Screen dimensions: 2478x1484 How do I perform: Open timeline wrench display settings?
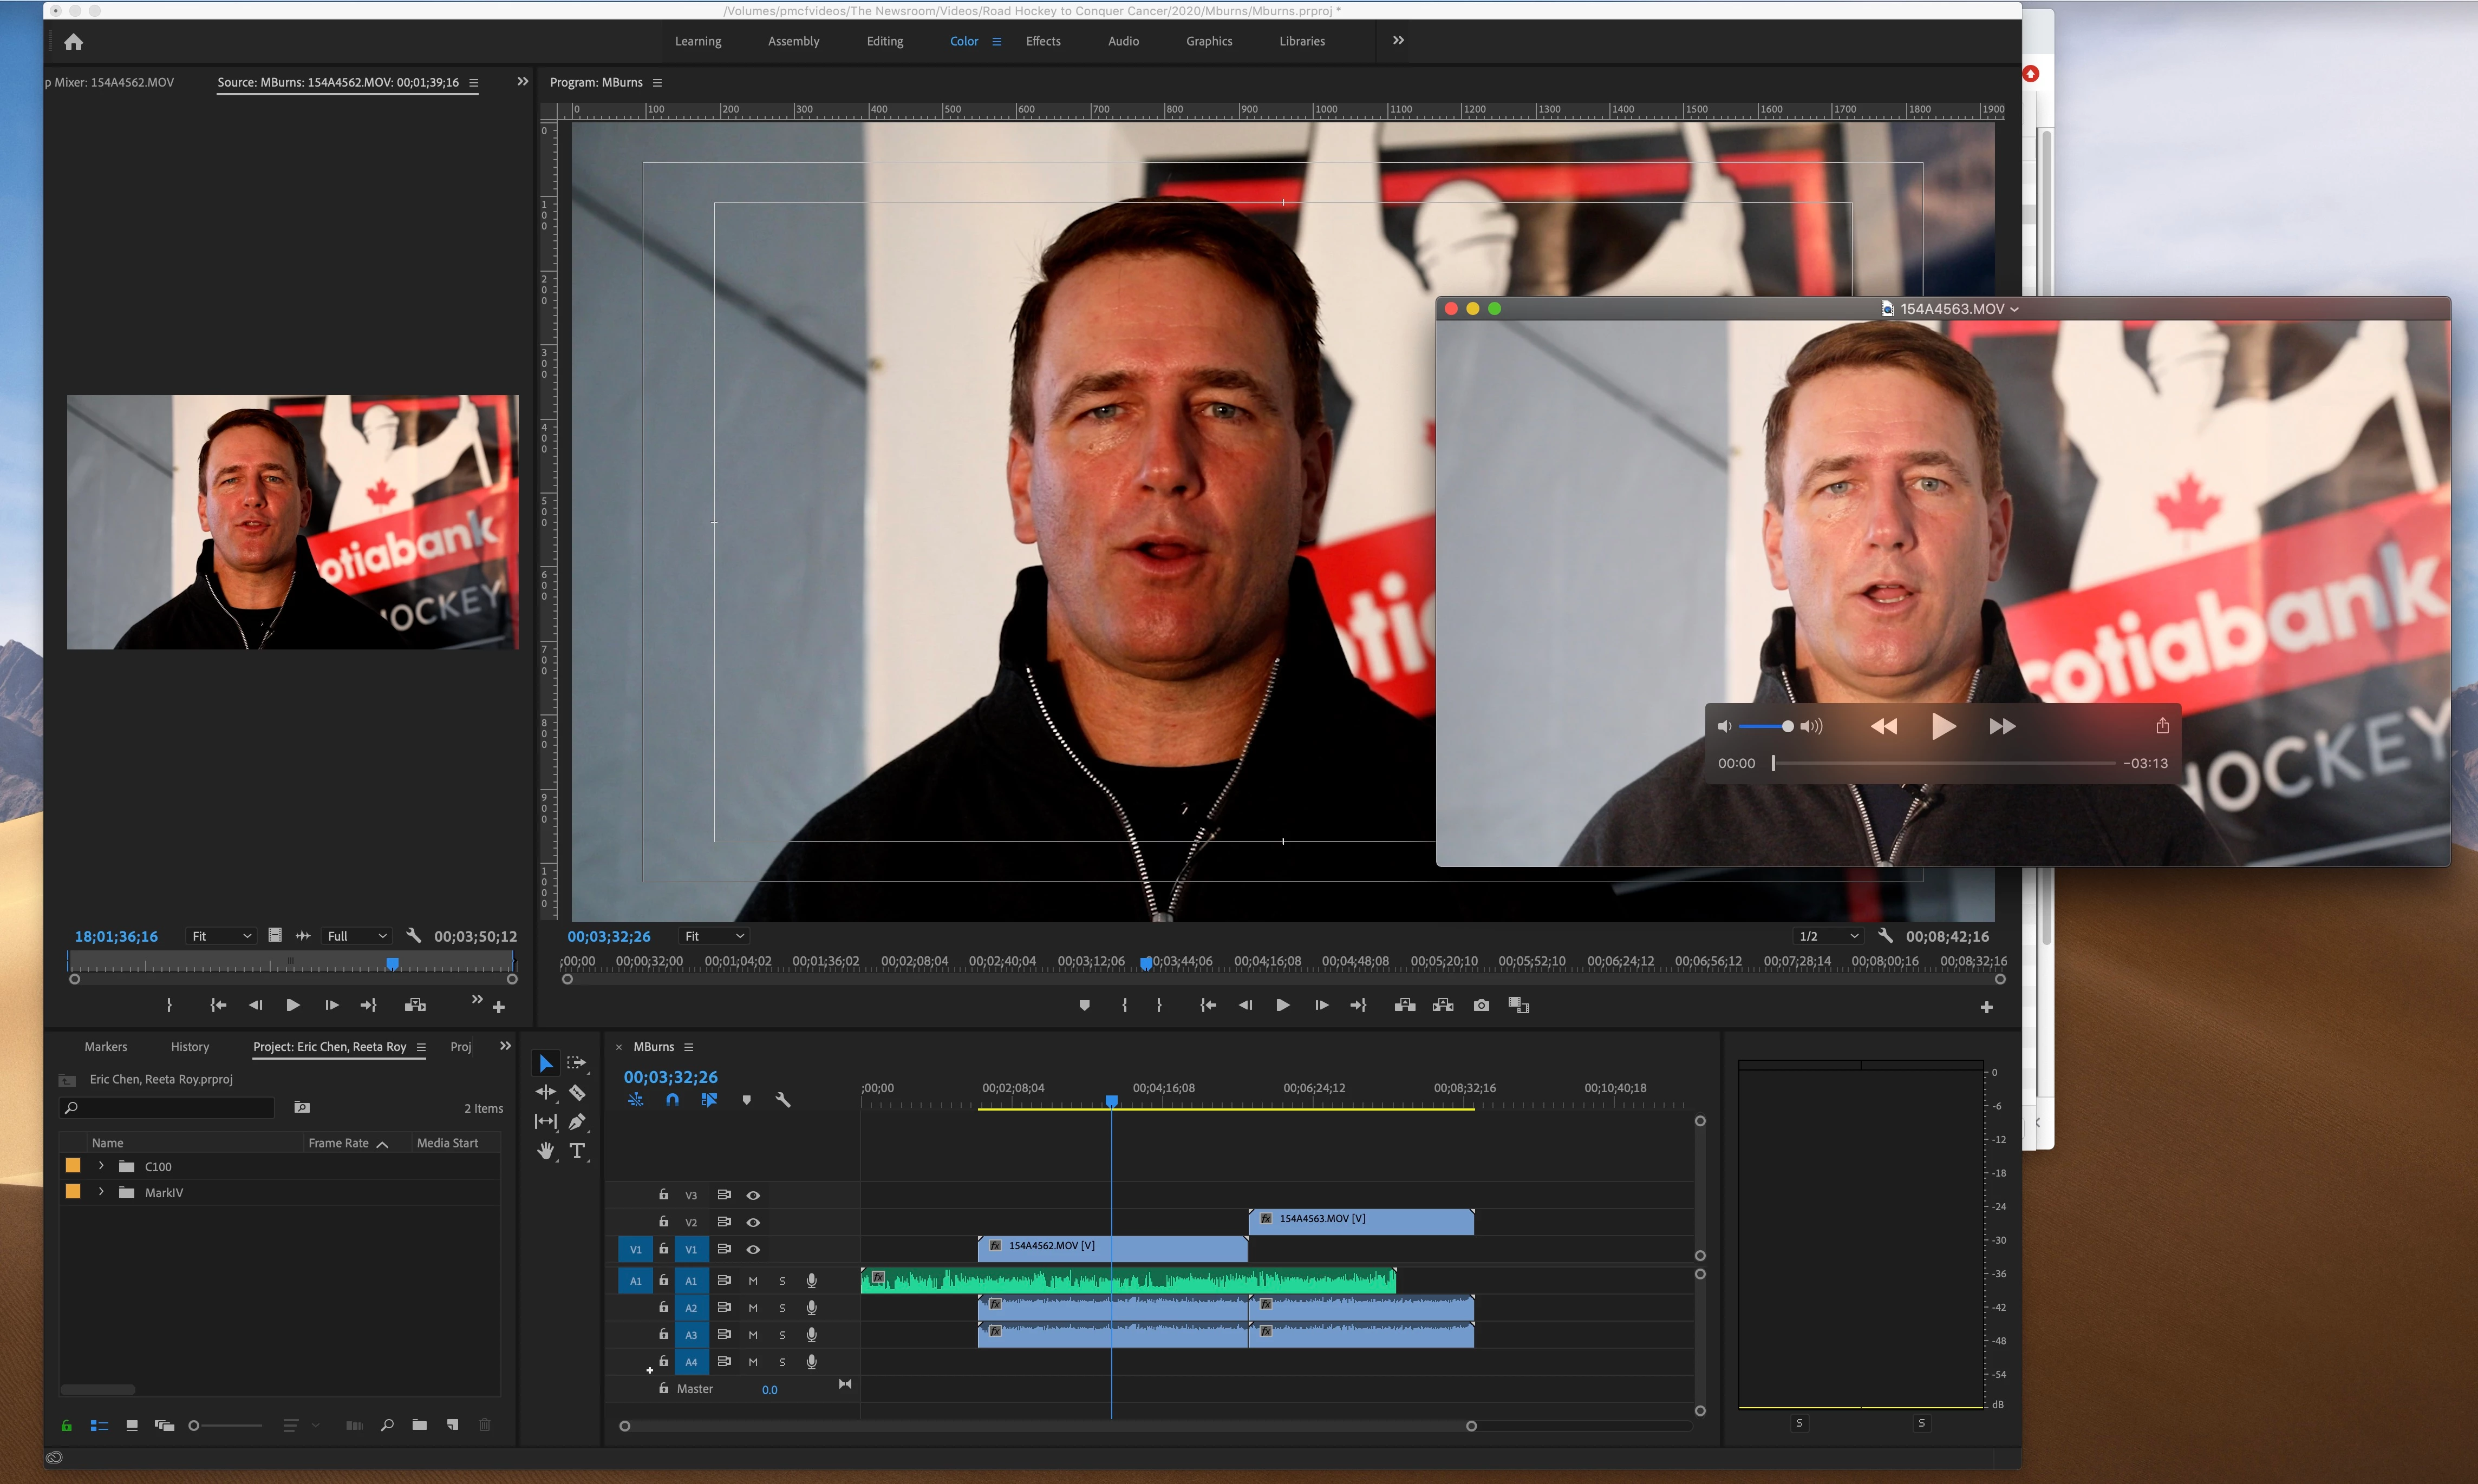(784, 1100)
